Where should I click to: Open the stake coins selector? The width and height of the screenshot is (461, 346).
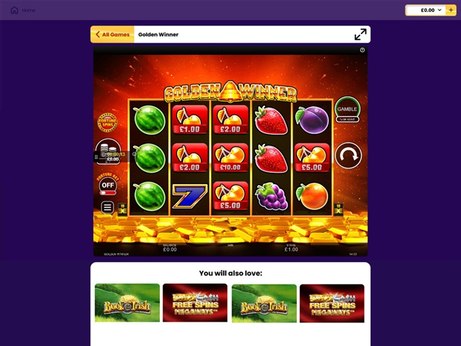[108, 151]
